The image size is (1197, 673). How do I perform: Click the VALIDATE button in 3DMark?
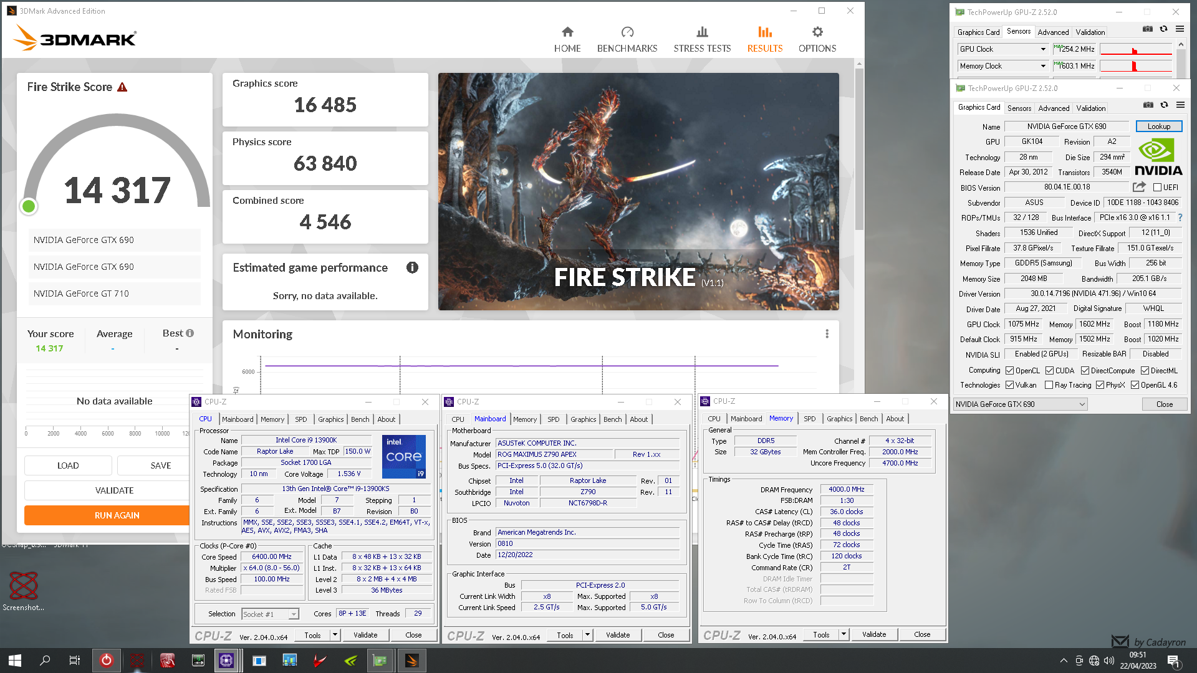tap(107, 490)
